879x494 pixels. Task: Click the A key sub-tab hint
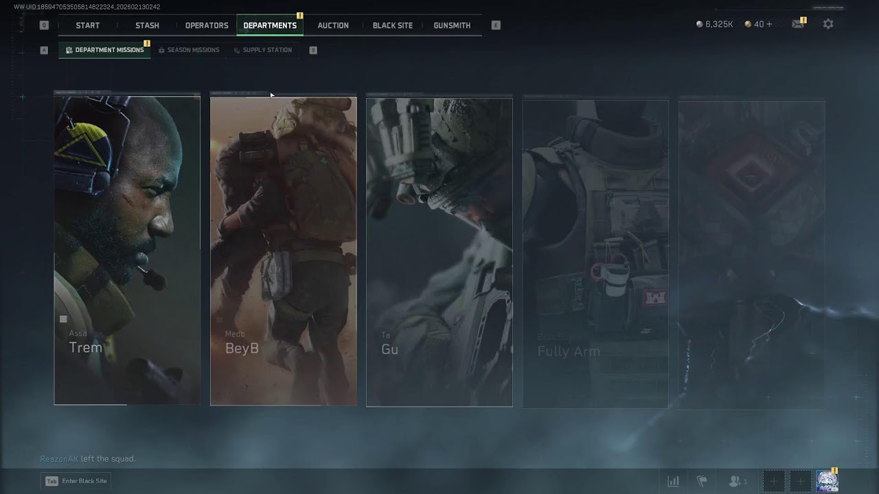pyautogui.click(x=44, y=50)
